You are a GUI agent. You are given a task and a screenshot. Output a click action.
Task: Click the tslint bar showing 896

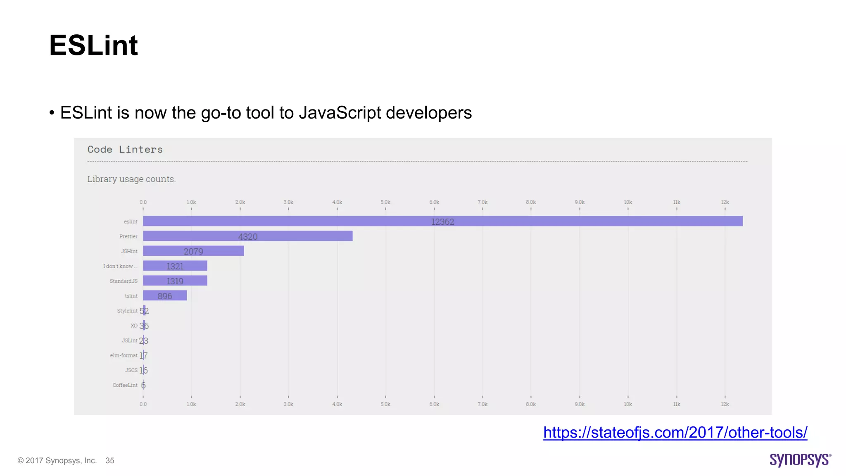click(x=165, y=295)
